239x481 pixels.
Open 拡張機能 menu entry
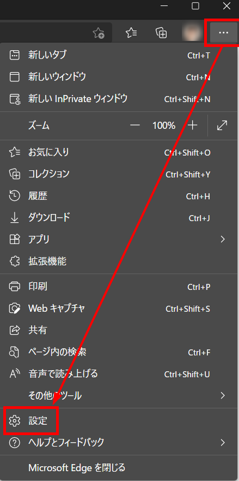tap(119, 262)
